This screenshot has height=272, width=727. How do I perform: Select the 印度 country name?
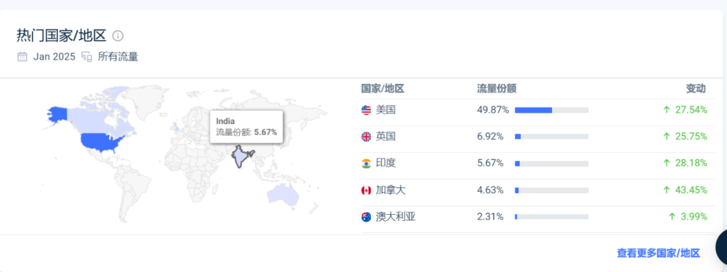point(386,163)
